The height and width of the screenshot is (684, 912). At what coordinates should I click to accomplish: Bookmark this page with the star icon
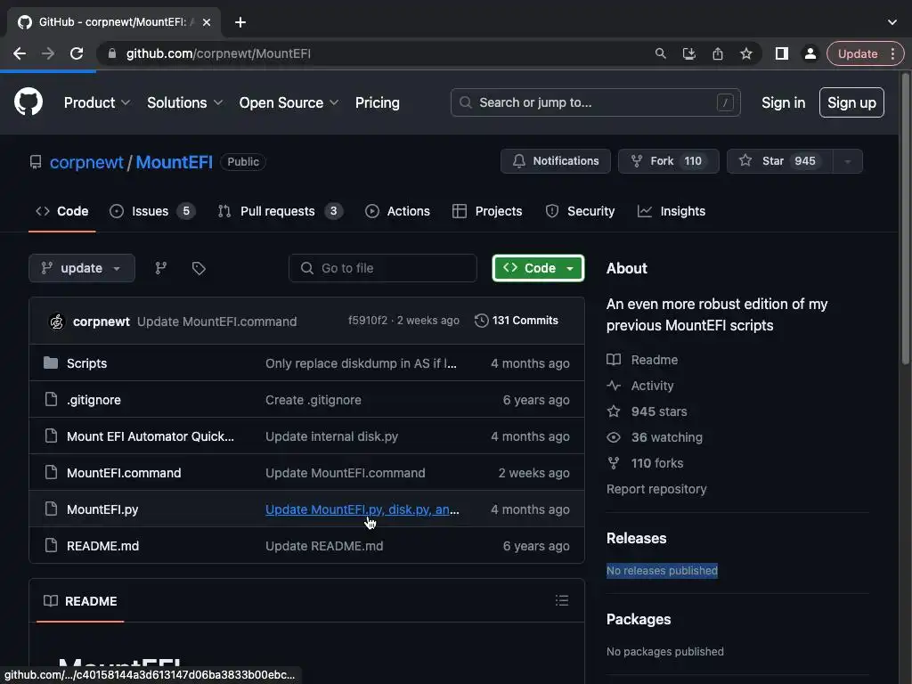pos(746,53)
